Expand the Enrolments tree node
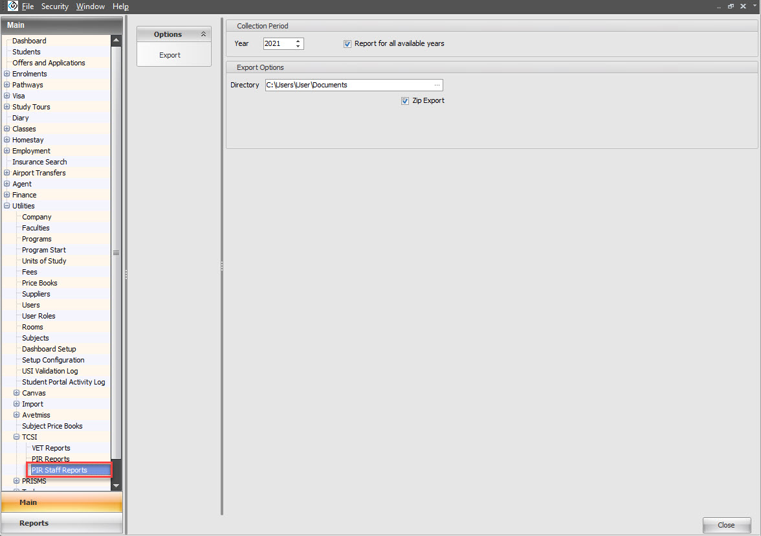This screenshot has width=761, height=536. tap(7, 74)
